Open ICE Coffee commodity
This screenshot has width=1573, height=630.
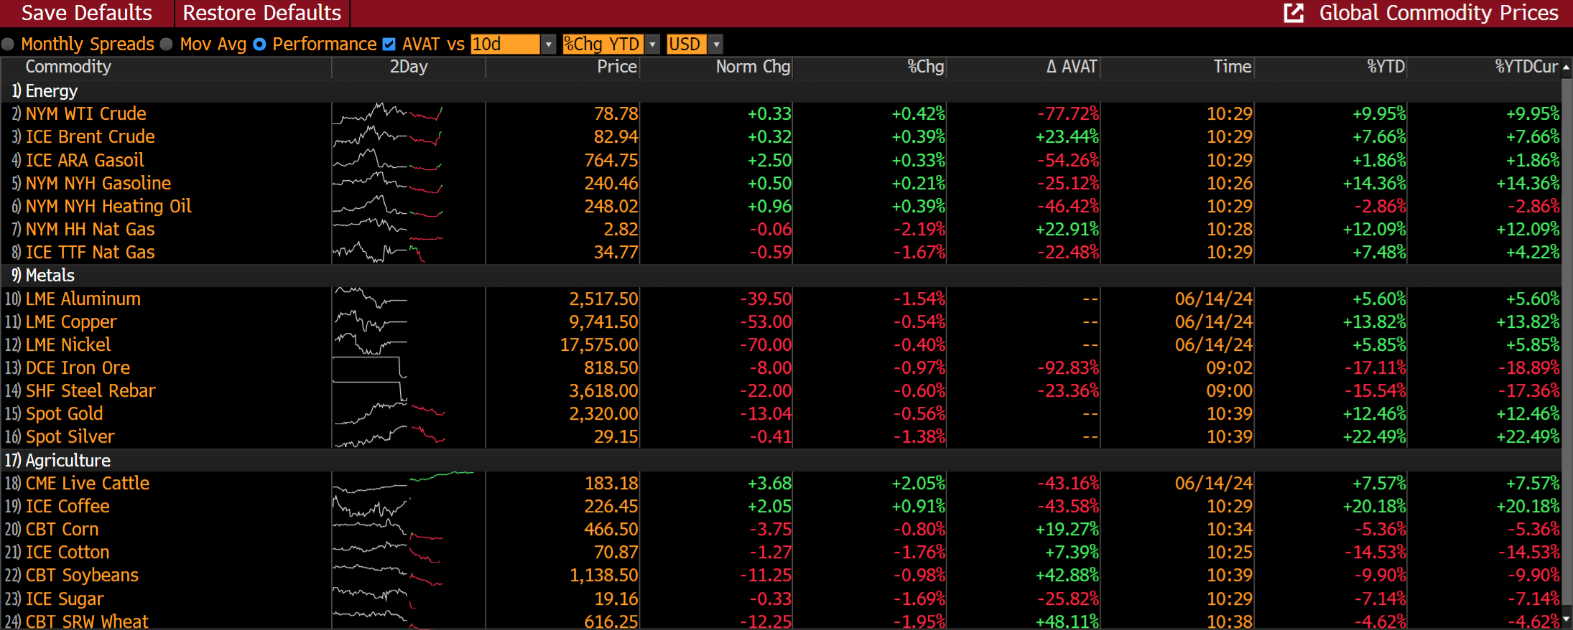(x=68, y=506)
